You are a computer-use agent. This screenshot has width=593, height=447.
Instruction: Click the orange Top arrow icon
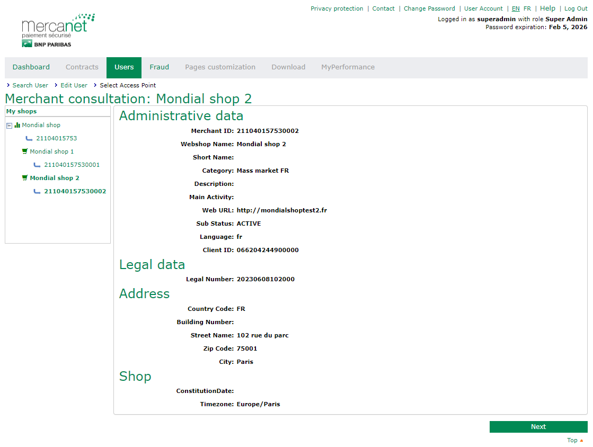coord(581,440)
